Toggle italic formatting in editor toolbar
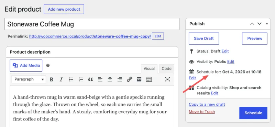275x127 pixels. click(x=61, y=79)
